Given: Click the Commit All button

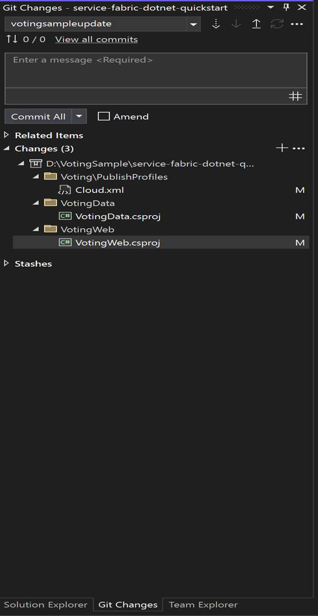Looking at the screenshot, I should click(x=37, y=116).
